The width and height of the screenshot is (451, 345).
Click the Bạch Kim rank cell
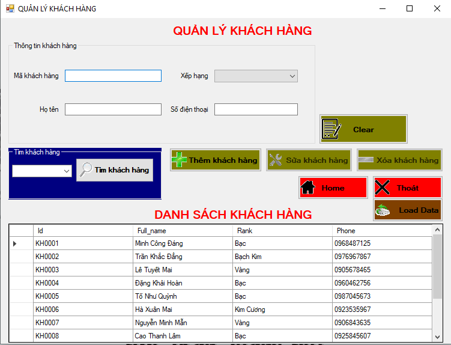click(x=282, y=256)
